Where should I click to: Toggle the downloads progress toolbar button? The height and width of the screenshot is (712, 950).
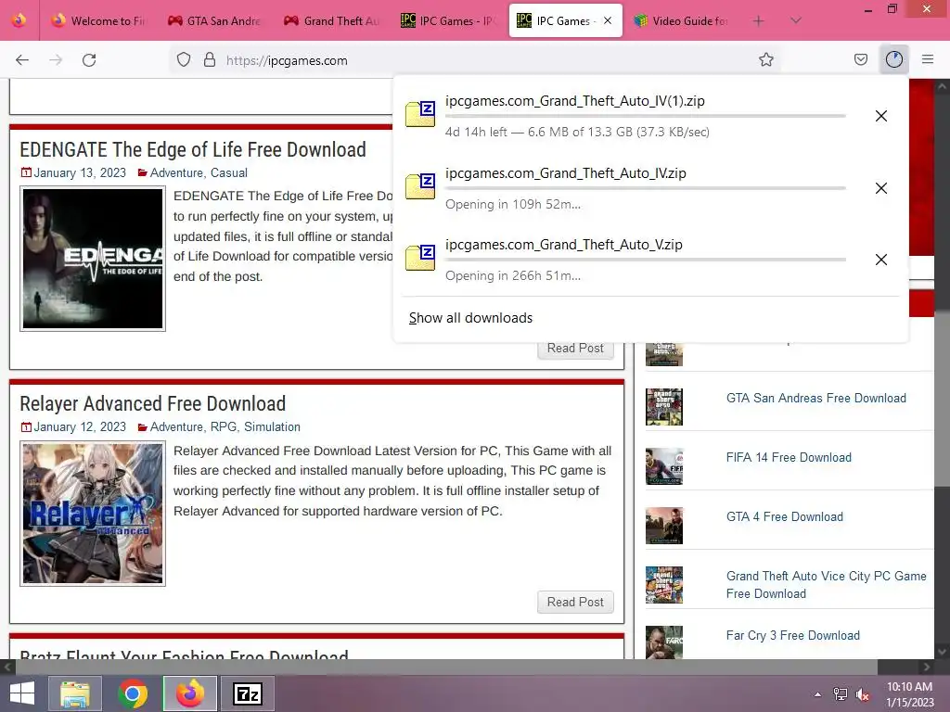pyautogui.click(x=894, y=59)
